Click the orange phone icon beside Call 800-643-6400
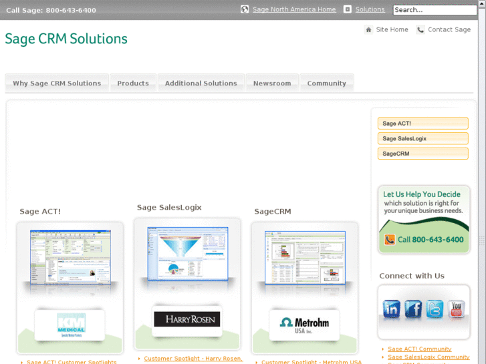 [390, 240]
